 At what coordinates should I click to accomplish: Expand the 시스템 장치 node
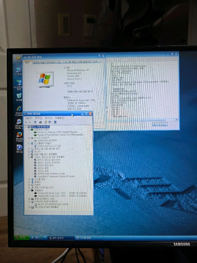29,179
